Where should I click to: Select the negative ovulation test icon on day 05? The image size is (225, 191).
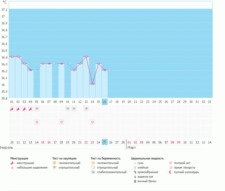tap(37, 109)
